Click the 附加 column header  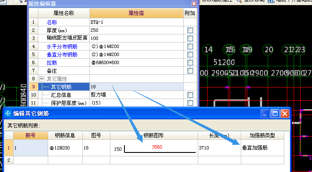[x=190, y=13]
